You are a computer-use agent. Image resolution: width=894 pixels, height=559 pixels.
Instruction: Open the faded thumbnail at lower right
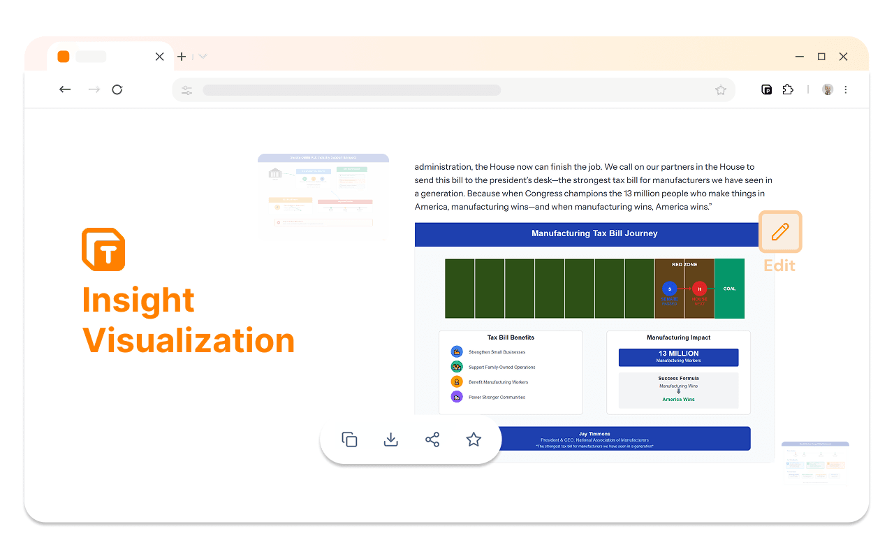(x=815, y=463)
